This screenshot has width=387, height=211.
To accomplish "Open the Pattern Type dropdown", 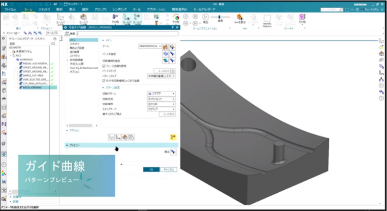I will (x=161, y=76).
